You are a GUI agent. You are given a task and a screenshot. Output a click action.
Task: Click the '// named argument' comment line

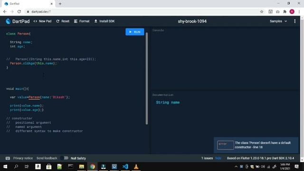tap(24, 127)
